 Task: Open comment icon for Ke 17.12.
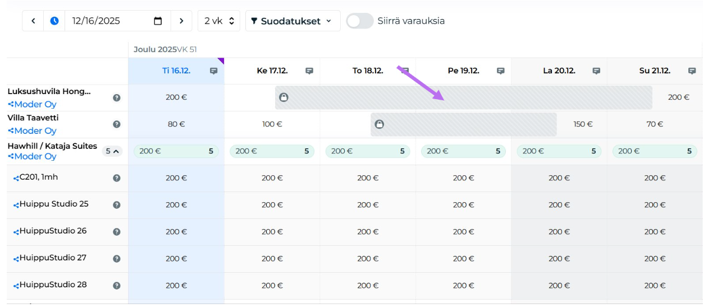309,71
